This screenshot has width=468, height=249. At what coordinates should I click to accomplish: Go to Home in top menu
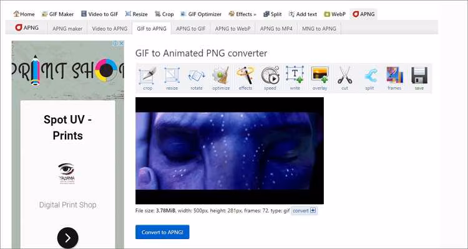click(24, 14)
